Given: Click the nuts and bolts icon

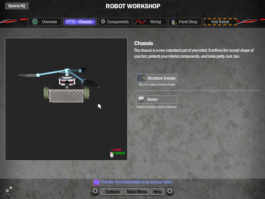Looking at the screenshot, I should [9, 191].
